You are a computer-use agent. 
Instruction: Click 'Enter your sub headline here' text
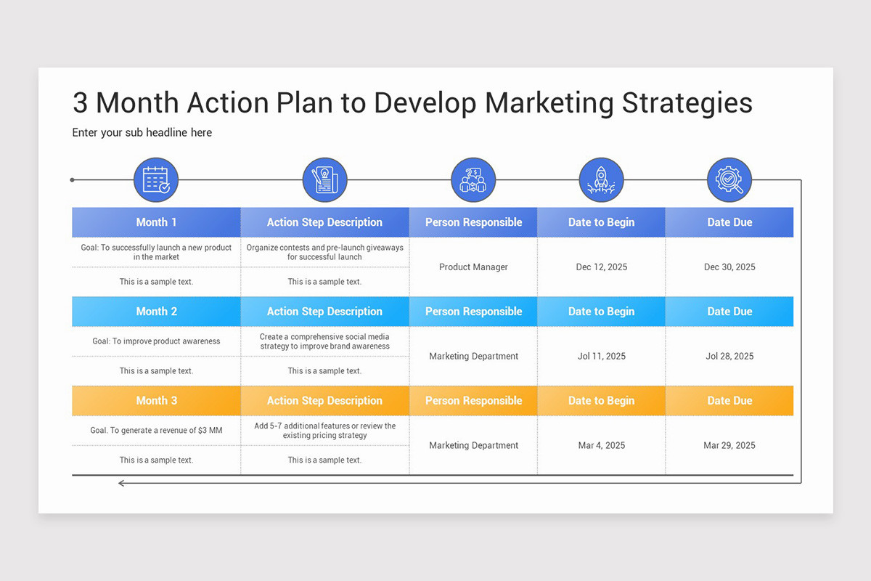142,132
